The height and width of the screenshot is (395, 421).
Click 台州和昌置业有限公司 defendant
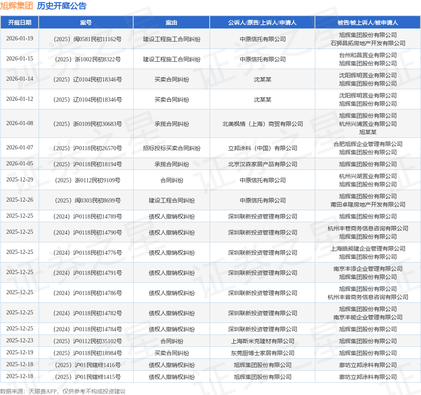pos(368,56)
